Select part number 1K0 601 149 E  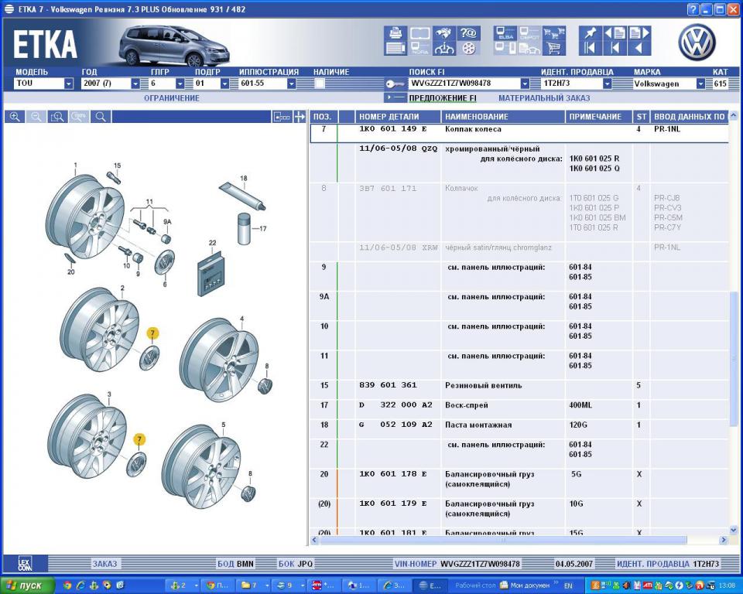click(x=392, y=129)
